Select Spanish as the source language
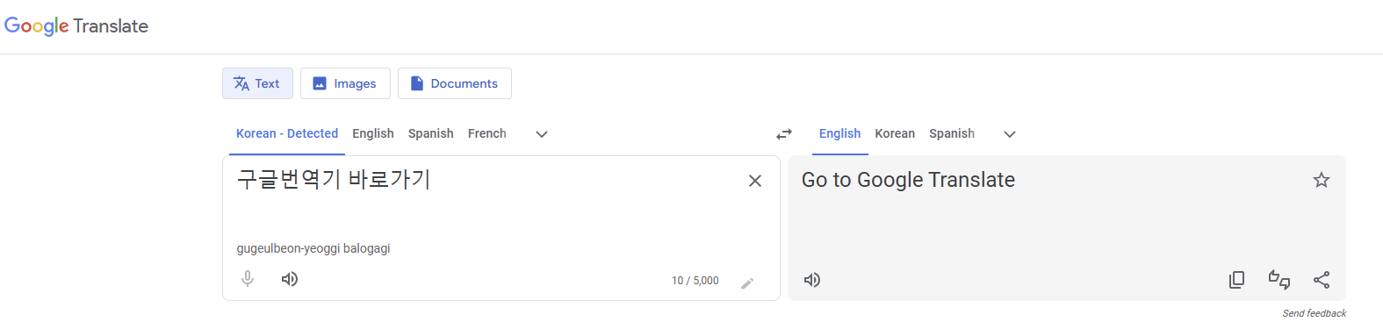The width and height of the screenshot is (1383, 329). [x=431, y=133]
